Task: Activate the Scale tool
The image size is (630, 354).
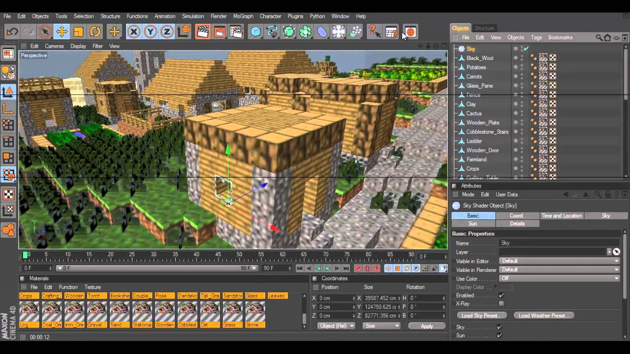Action: point(78,32)
